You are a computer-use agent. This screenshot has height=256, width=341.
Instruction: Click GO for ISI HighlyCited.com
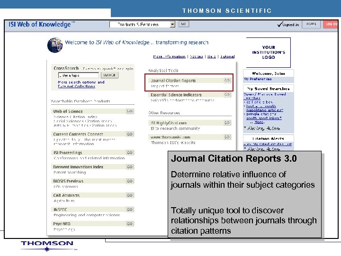click(x=227, y=123)
